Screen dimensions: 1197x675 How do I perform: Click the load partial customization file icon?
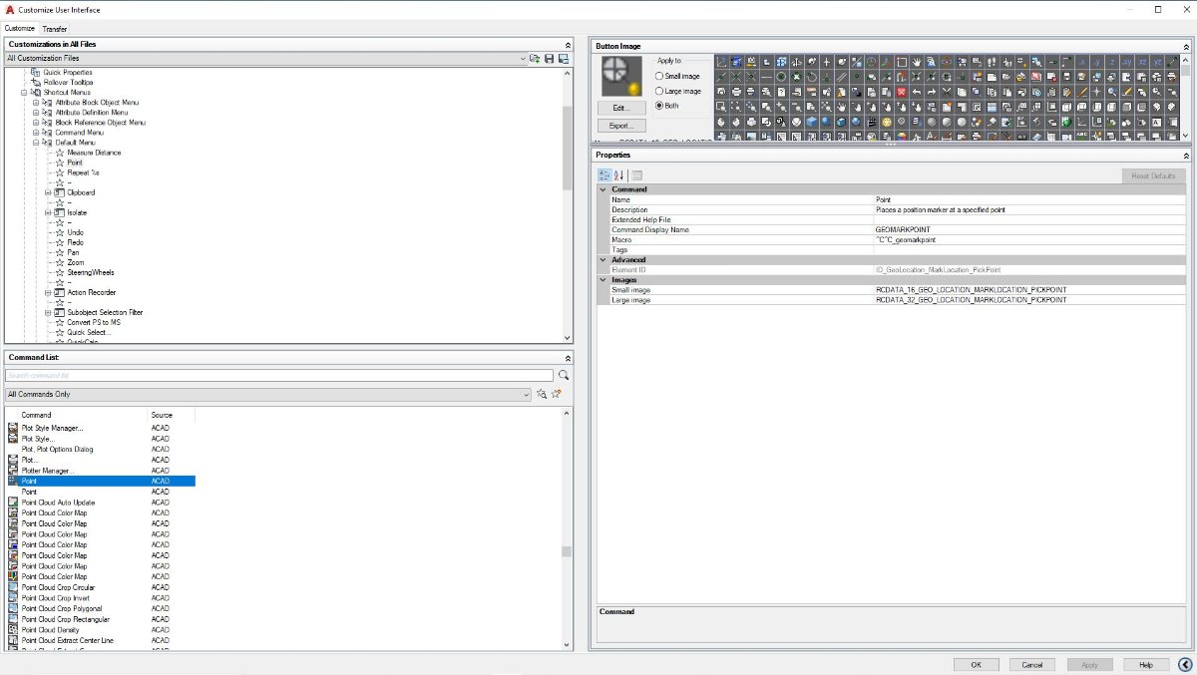pyautogui.click(x=535, y=59)
